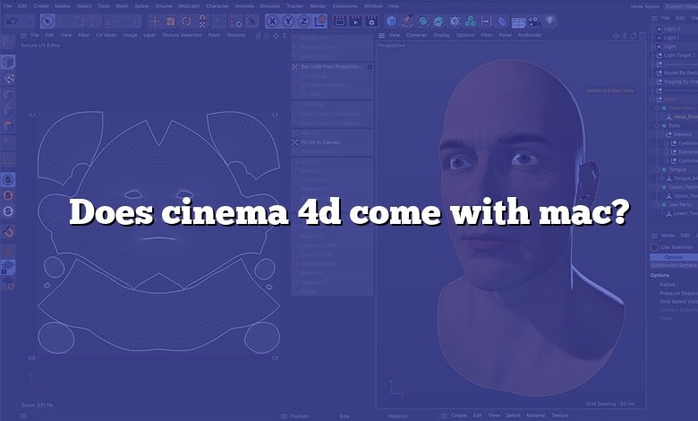Click the viewport rotate orbit icon
The width and height of the screenshot is (698, 421).
pos(634,35)
